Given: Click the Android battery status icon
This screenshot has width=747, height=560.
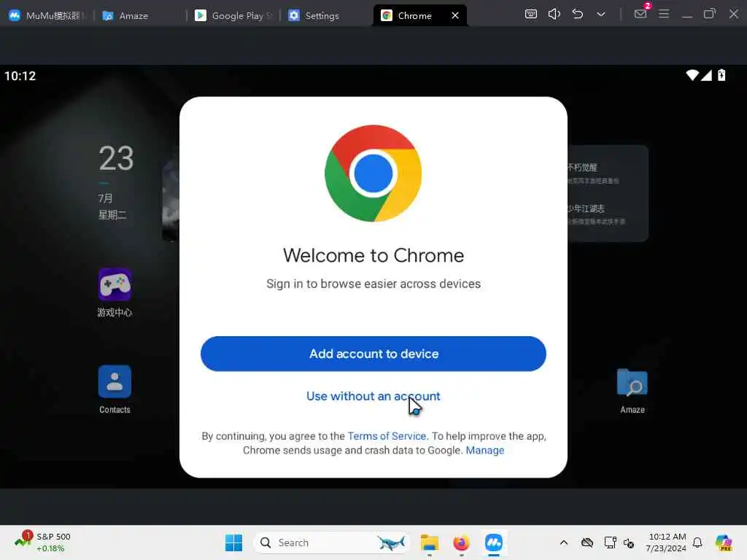Looking at the screenshot, I should 721,75.
